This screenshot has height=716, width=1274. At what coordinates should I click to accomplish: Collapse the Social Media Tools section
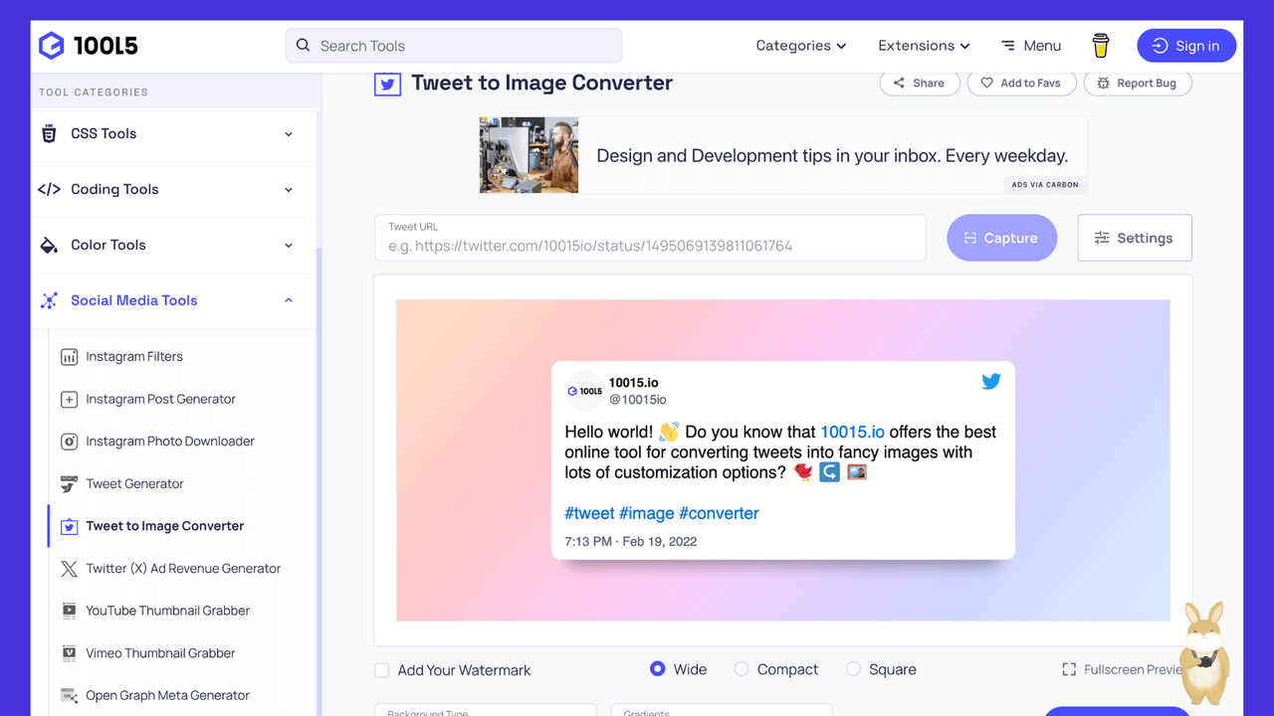click(288, 300)
